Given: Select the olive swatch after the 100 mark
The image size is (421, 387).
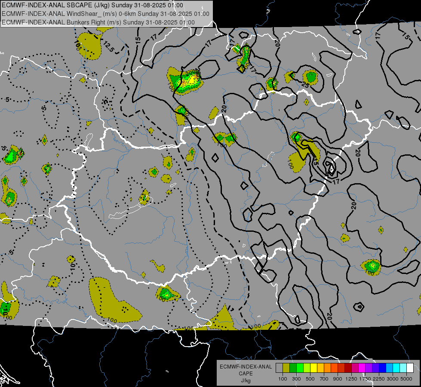Looking at the screenshot, I should (286, 368).
